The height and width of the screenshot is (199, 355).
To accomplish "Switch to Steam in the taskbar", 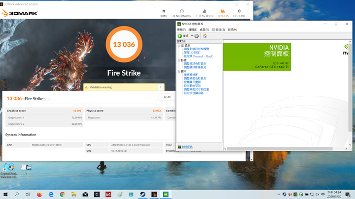I will 142,194.
